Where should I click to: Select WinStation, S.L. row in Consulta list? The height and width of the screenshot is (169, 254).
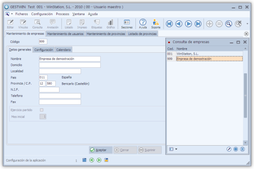click(x=205, y=54)
